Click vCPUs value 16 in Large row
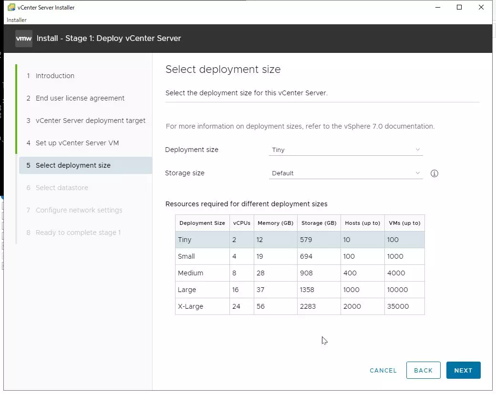 point(235,290)
